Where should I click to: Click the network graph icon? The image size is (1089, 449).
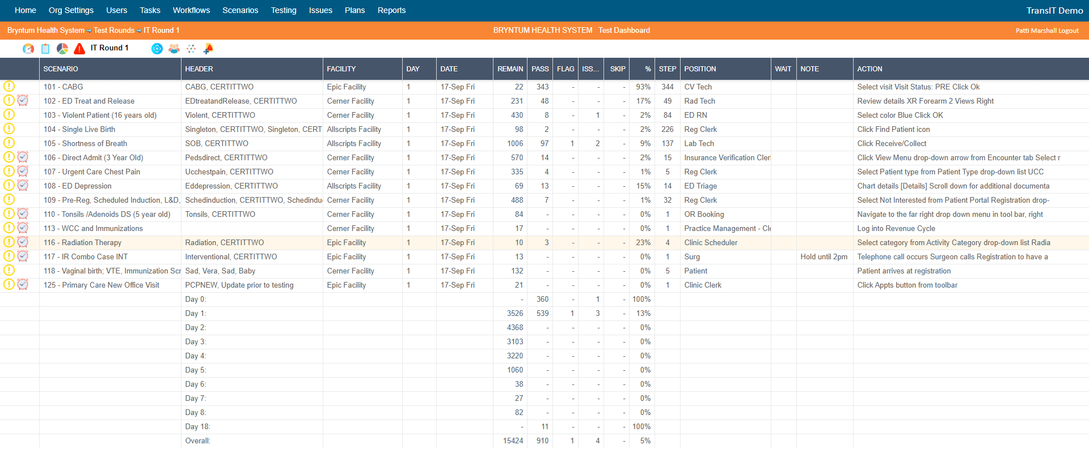(191, 49)
